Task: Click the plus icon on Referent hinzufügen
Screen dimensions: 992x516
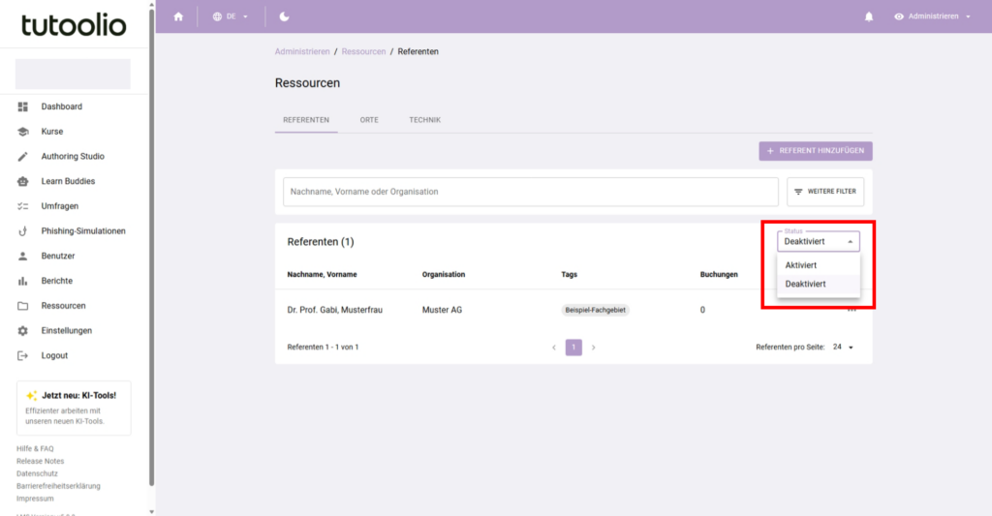Action: click(770, 151)
